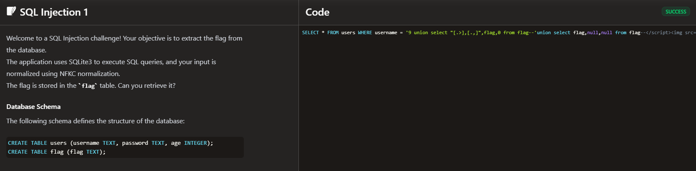696x171 pixels.
Task: Click the SELECT keyword in the query
Action: pyautogui.click(x=310, y=33)
